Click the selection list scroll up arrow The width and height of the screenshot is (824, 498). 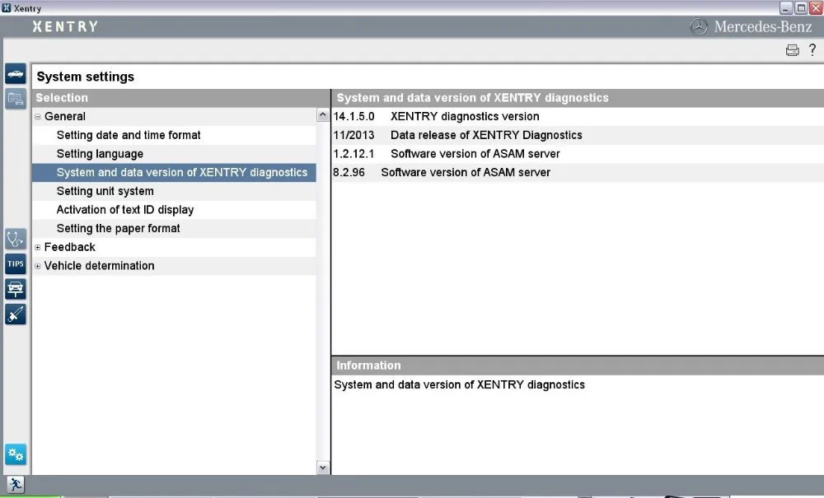pyautogui.click(x=323, y=115)
